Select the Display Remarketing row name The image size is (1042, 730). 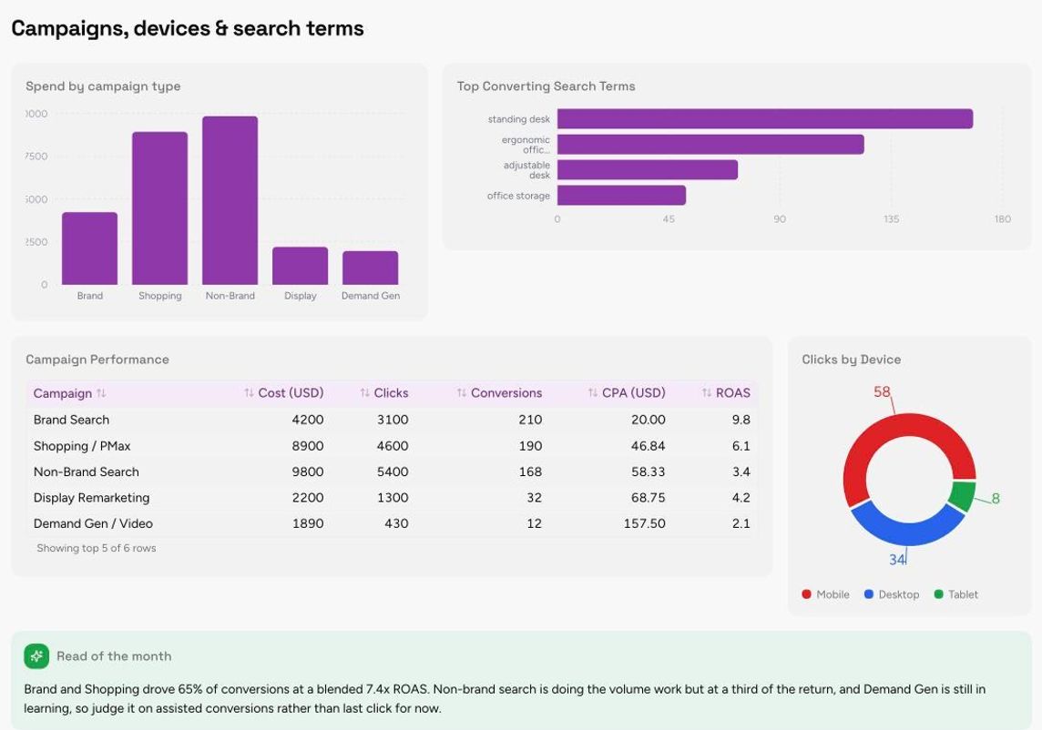pos(92,498)
